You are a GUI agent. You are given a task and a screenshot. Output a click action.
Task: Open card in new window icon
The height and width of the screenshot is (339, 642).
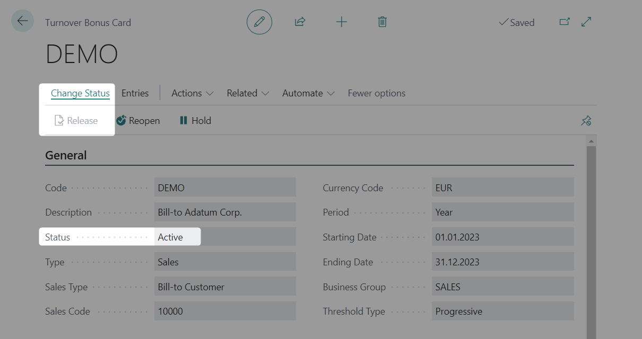(565, 22)
